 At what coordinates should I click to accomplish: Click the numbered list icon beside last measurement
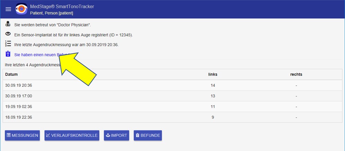[x=8, y=44]
